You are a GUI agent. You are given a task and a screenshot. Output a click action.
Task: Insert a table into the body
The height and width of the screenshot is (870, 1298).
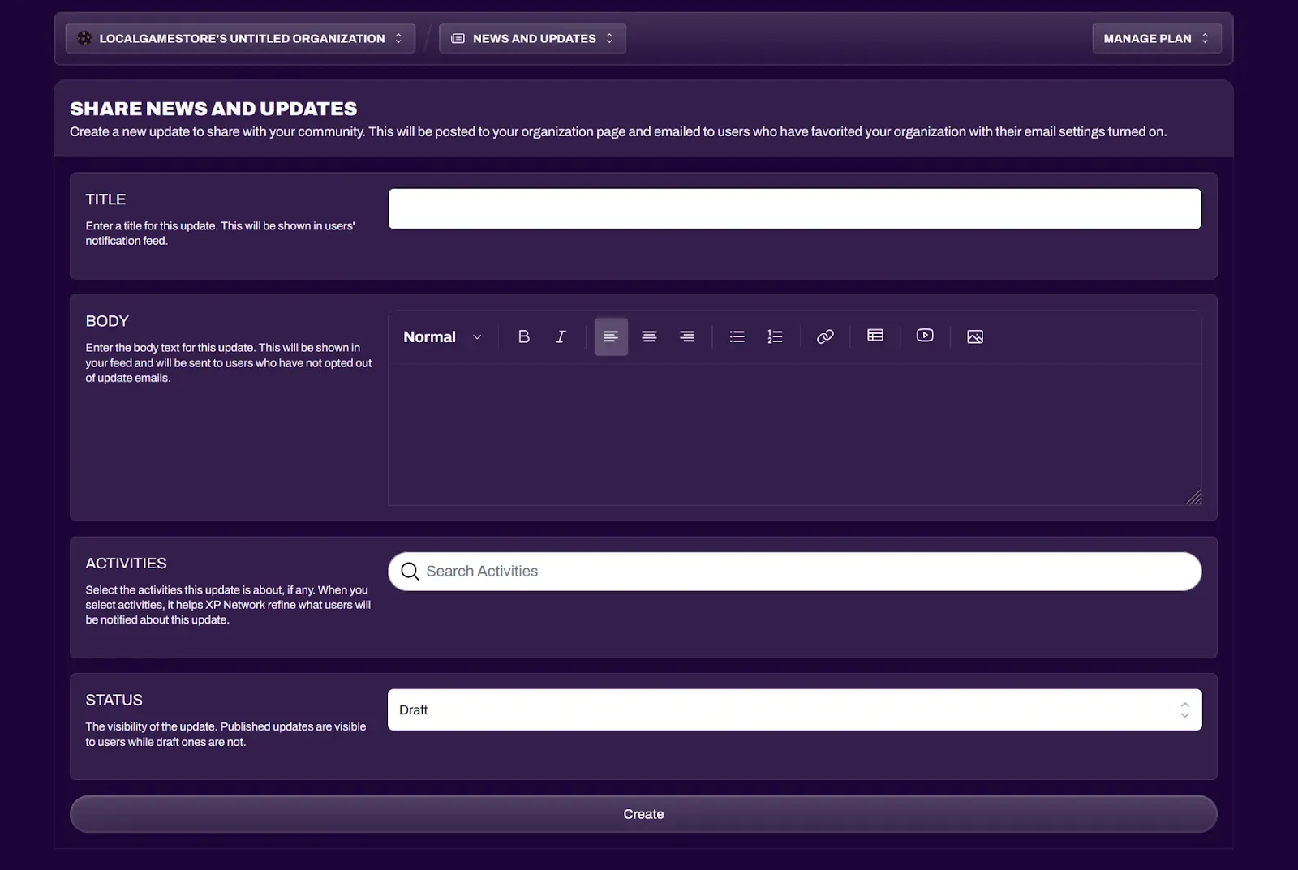tap(875, 336)
